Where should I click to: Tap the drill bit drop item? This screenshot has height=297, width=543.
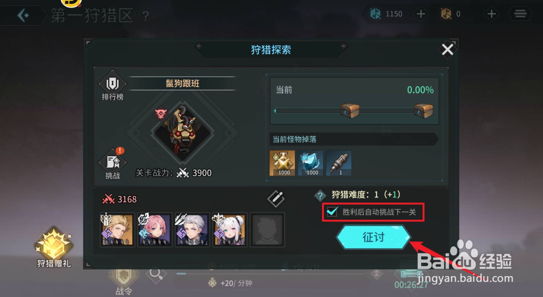[339, 163]
